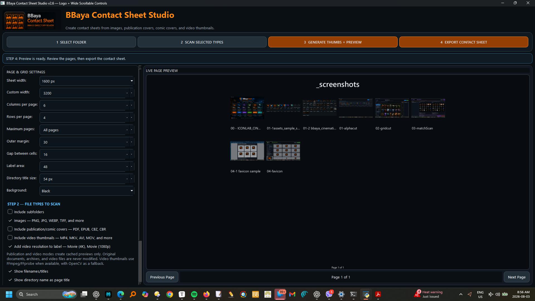Screen dimensions: 535x301
Task: Click step 4 EXPORT CONTACT SHEET
Action: 464,42
